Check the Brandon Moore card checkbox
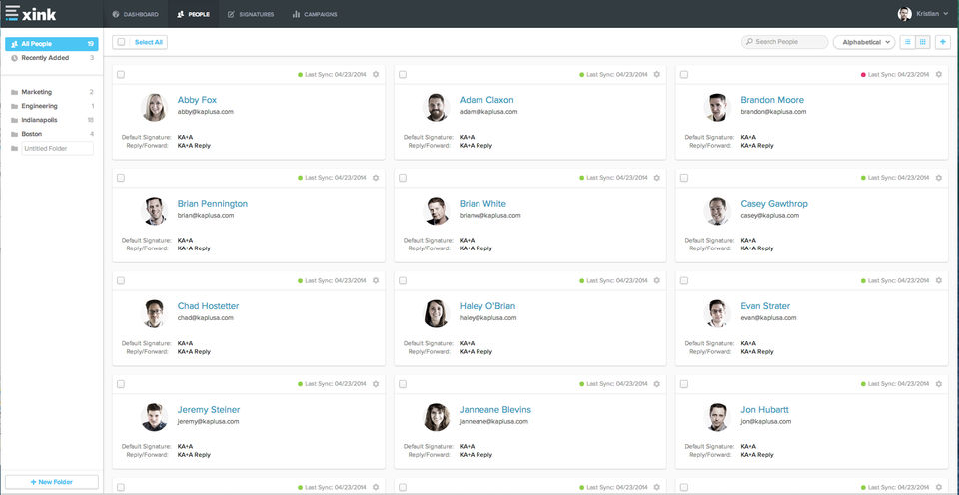This screenshot has height=495, width=959. click(684, 75)
